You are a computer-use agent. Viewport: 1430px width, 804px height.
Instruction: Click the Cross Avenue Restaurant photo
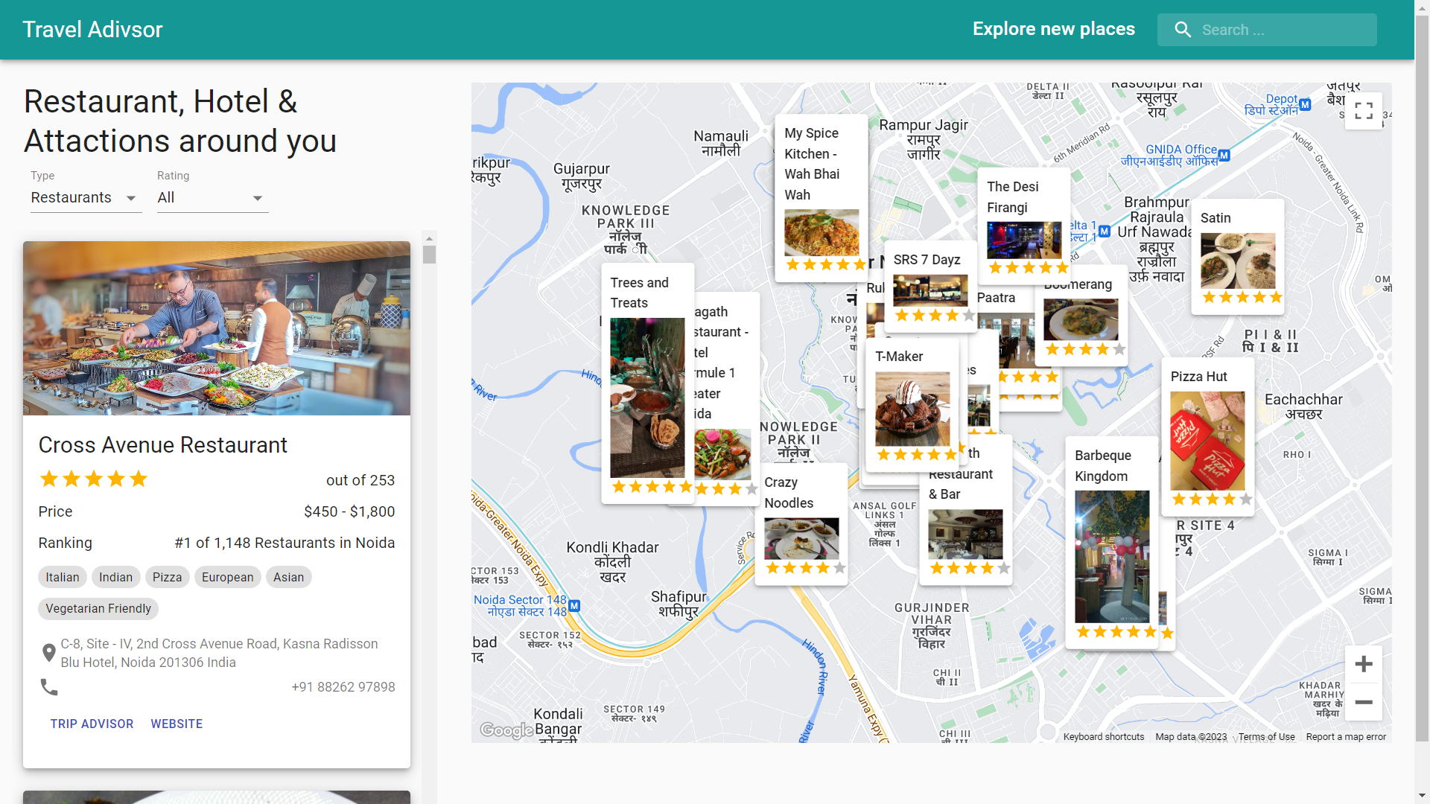click(x=216, y=329)
